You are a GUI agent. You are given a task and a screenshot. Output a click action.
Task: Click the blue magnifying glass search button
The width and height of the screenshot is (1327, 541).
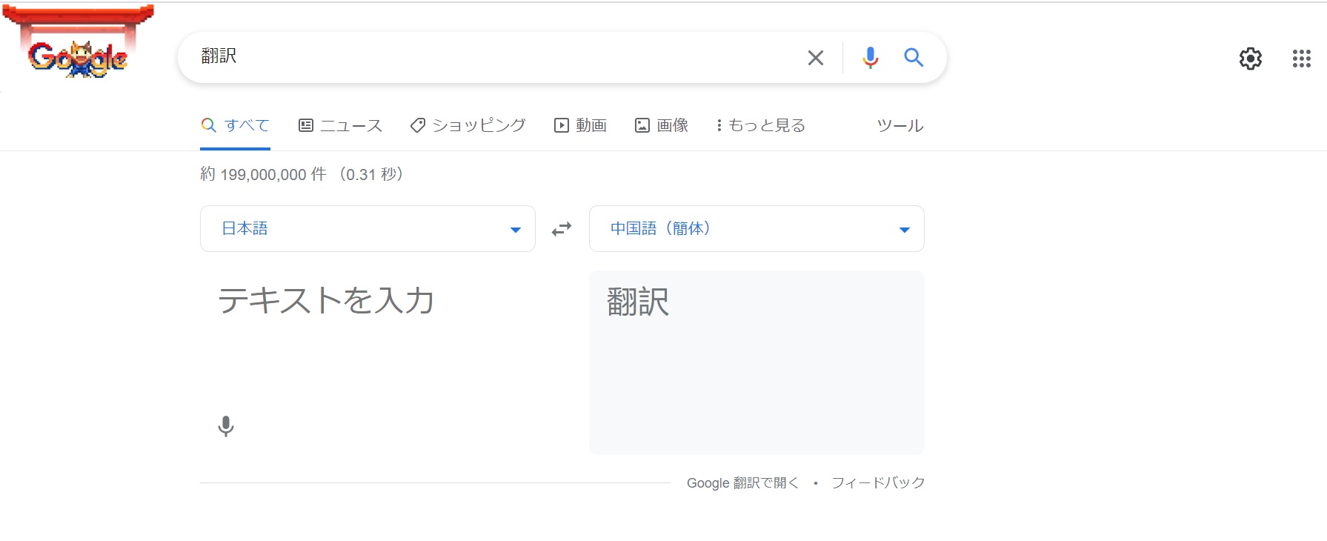pyautogui.click(x=914, y=58)
